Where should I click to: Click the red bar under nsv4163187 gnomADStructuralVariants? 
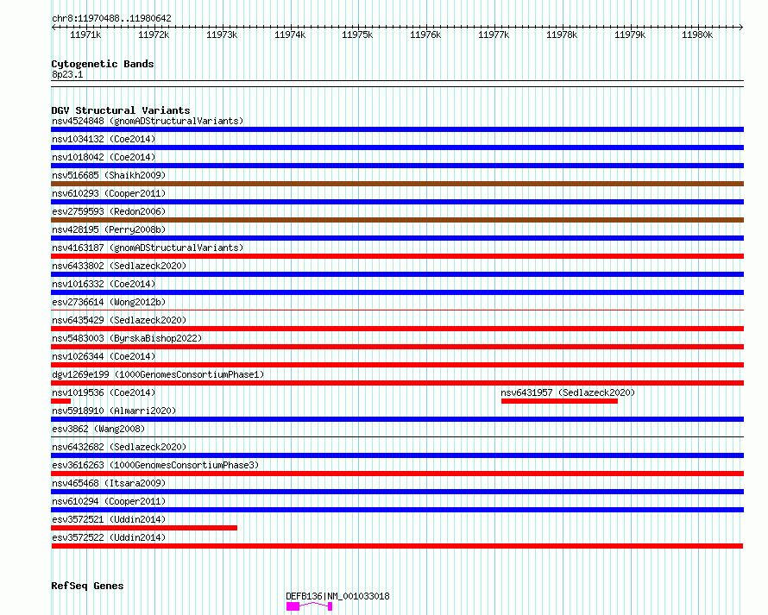point(397,256)
